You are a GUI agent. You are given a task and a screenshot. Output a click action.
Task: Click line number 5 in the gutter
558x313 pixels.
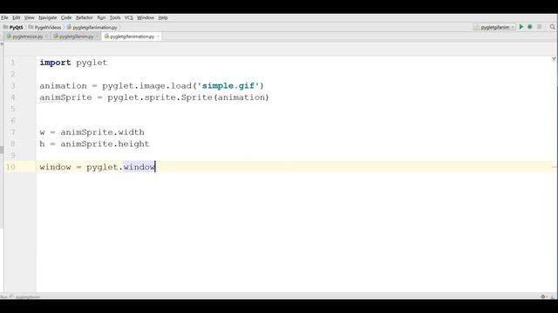(13, 109)
